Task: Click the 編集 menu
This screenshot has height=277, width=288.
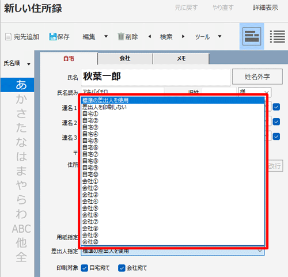Action: pos(89,36)
